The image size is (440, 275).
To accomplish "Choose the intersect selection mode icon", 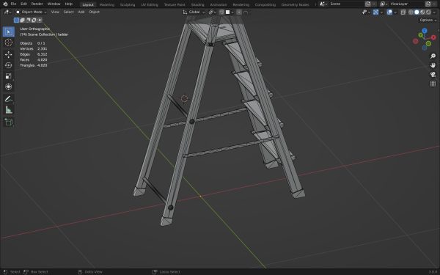I will (40, 20).
